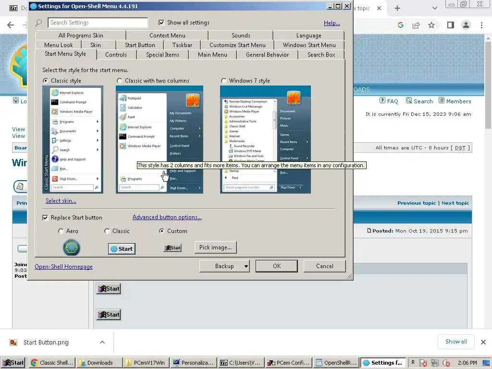This screenshot has height=369, width=492.
Task: Select the Classic style radio button
Action: pos(46,81)
